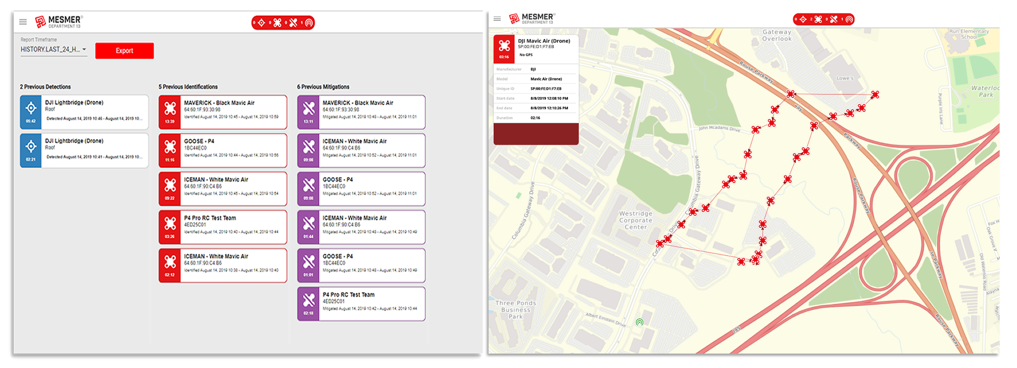
Task: Click 'Gateway Overlook' label on the map
Action: [x=776, y=35]
